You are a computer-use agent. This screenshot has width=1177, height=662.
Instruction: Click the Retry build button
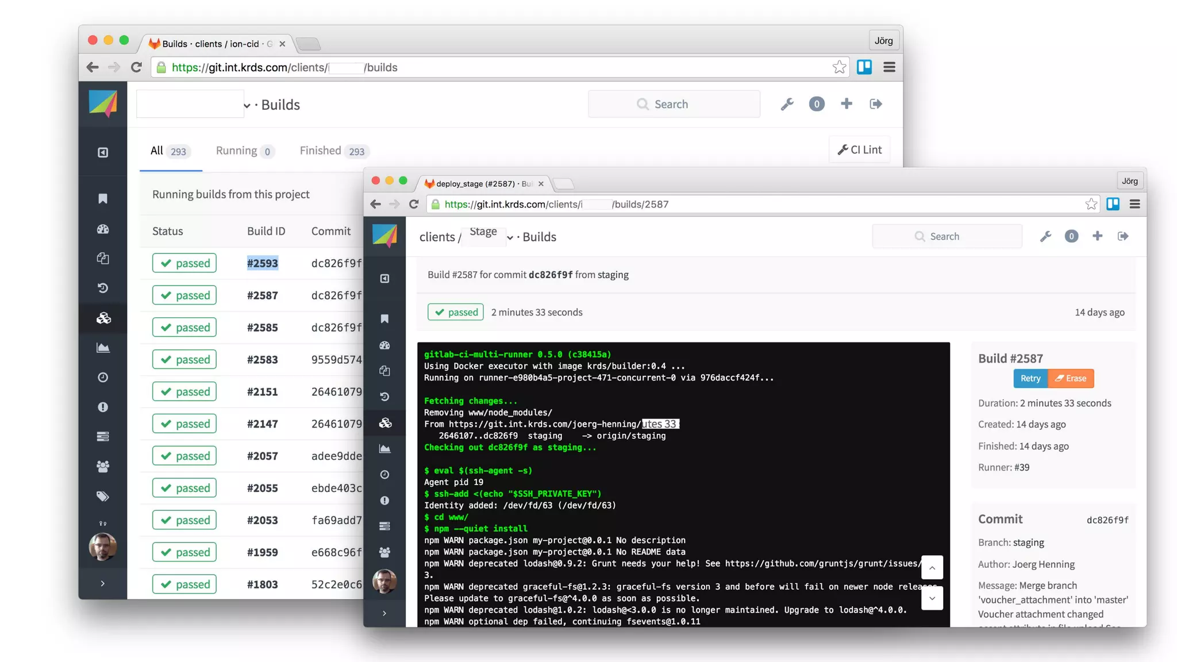click(x=1030, y=378)
